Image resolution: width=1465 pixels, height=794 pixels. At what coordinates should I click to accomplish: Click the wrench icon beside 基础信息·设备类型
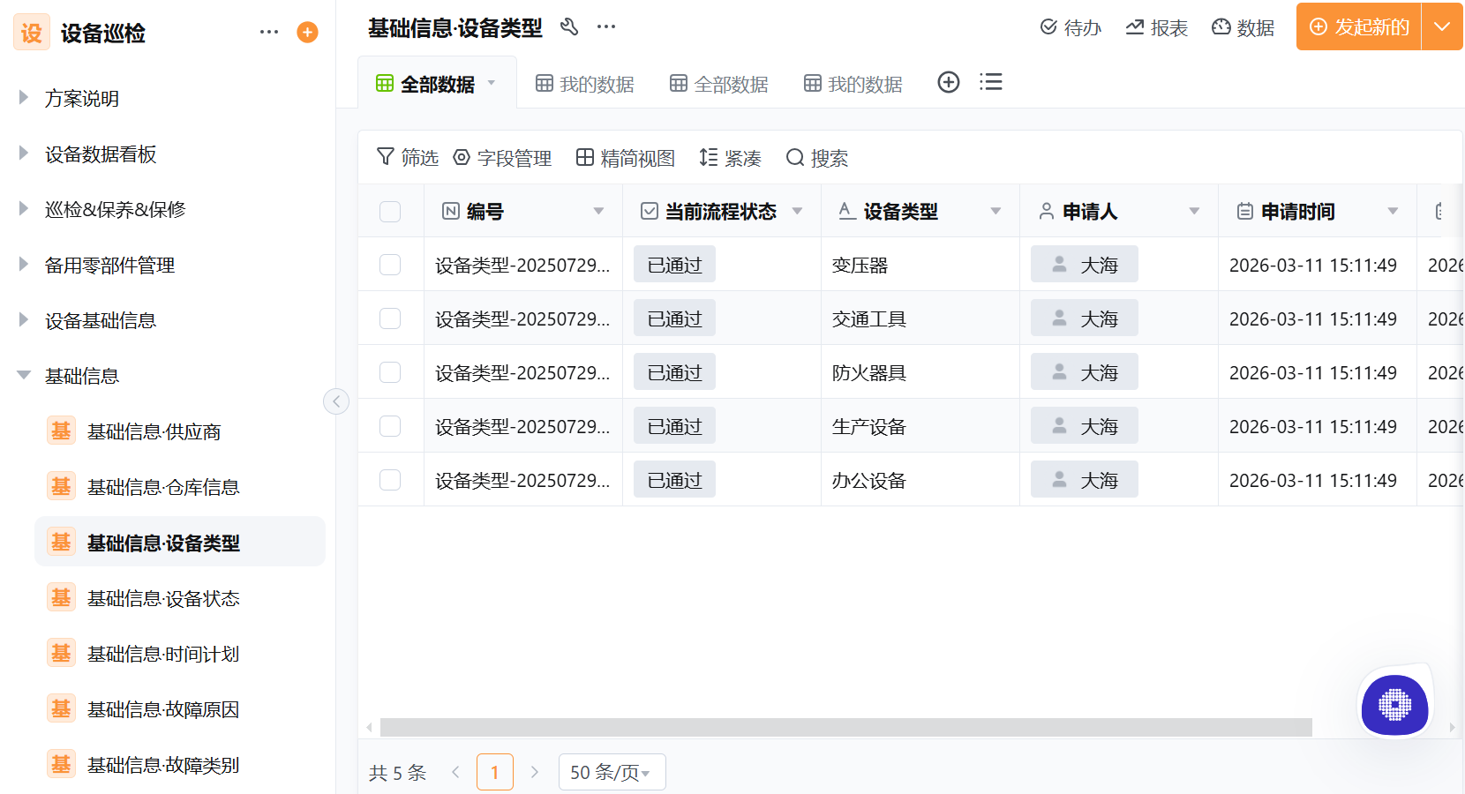(x=569, y=27)
